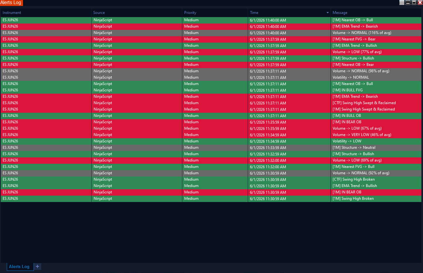Click the '[1M] Nearest FVG -> Bull' message
The height and width of the screenshot is (273, 423).
353,167
